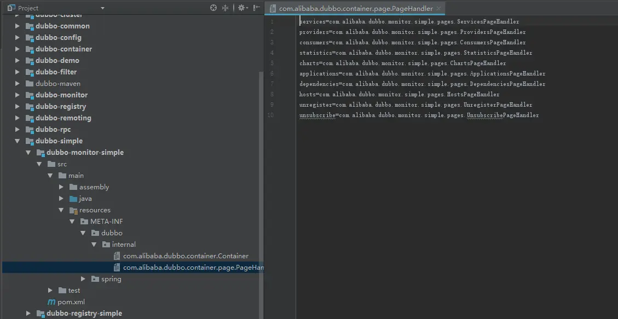The height and width of the screenshot is (319, 618).
Task: Select the com.alibaba.dubbo.container.page.PageHandler tab
Action: point(355,8)
